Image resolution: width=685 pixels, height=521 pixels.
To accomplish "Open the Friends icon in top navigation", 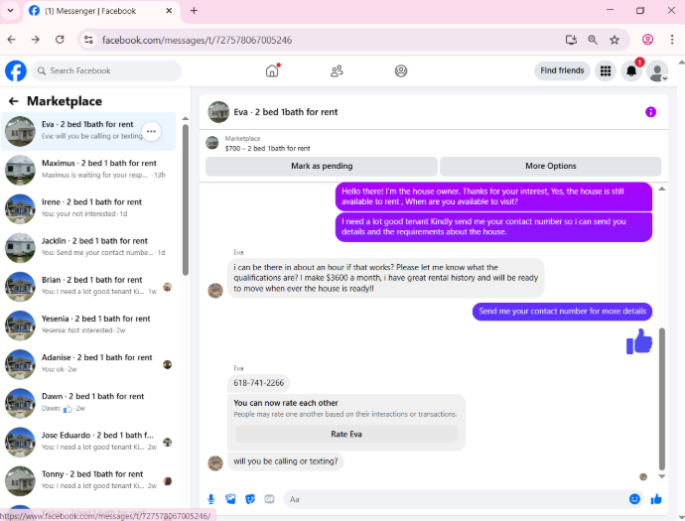I will pos(337,70).
